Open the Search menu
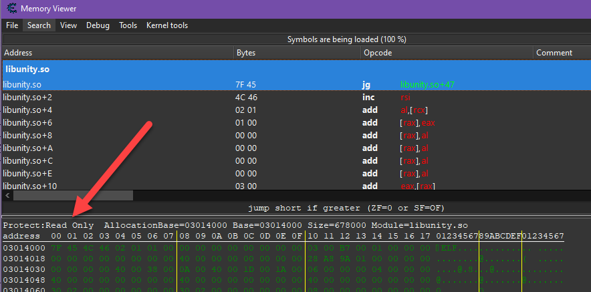The height and width of the screenshot is (292, 591). 39,25
